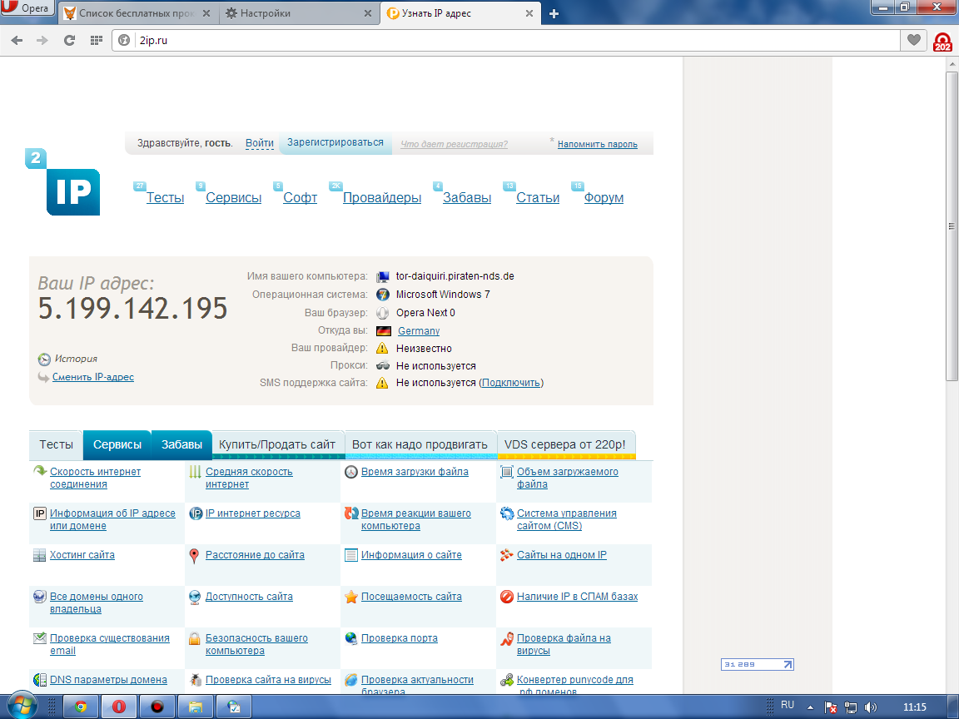Click the star icon for site traffic
Viewport: 959px width, 719px height.
click(x=350, y=597)
